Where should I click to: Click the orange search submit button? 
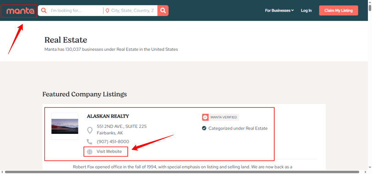point(163,11)
